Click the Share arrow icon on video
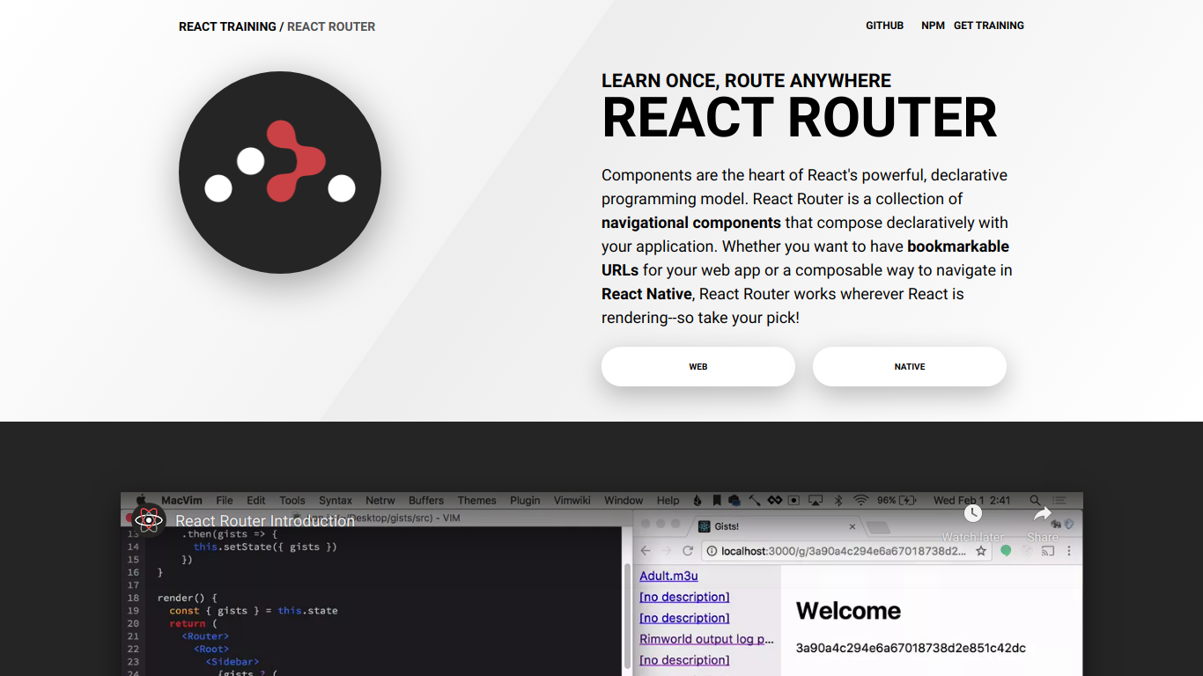The width and height of the screenshot is (1203, 676). click(1043, 513)
